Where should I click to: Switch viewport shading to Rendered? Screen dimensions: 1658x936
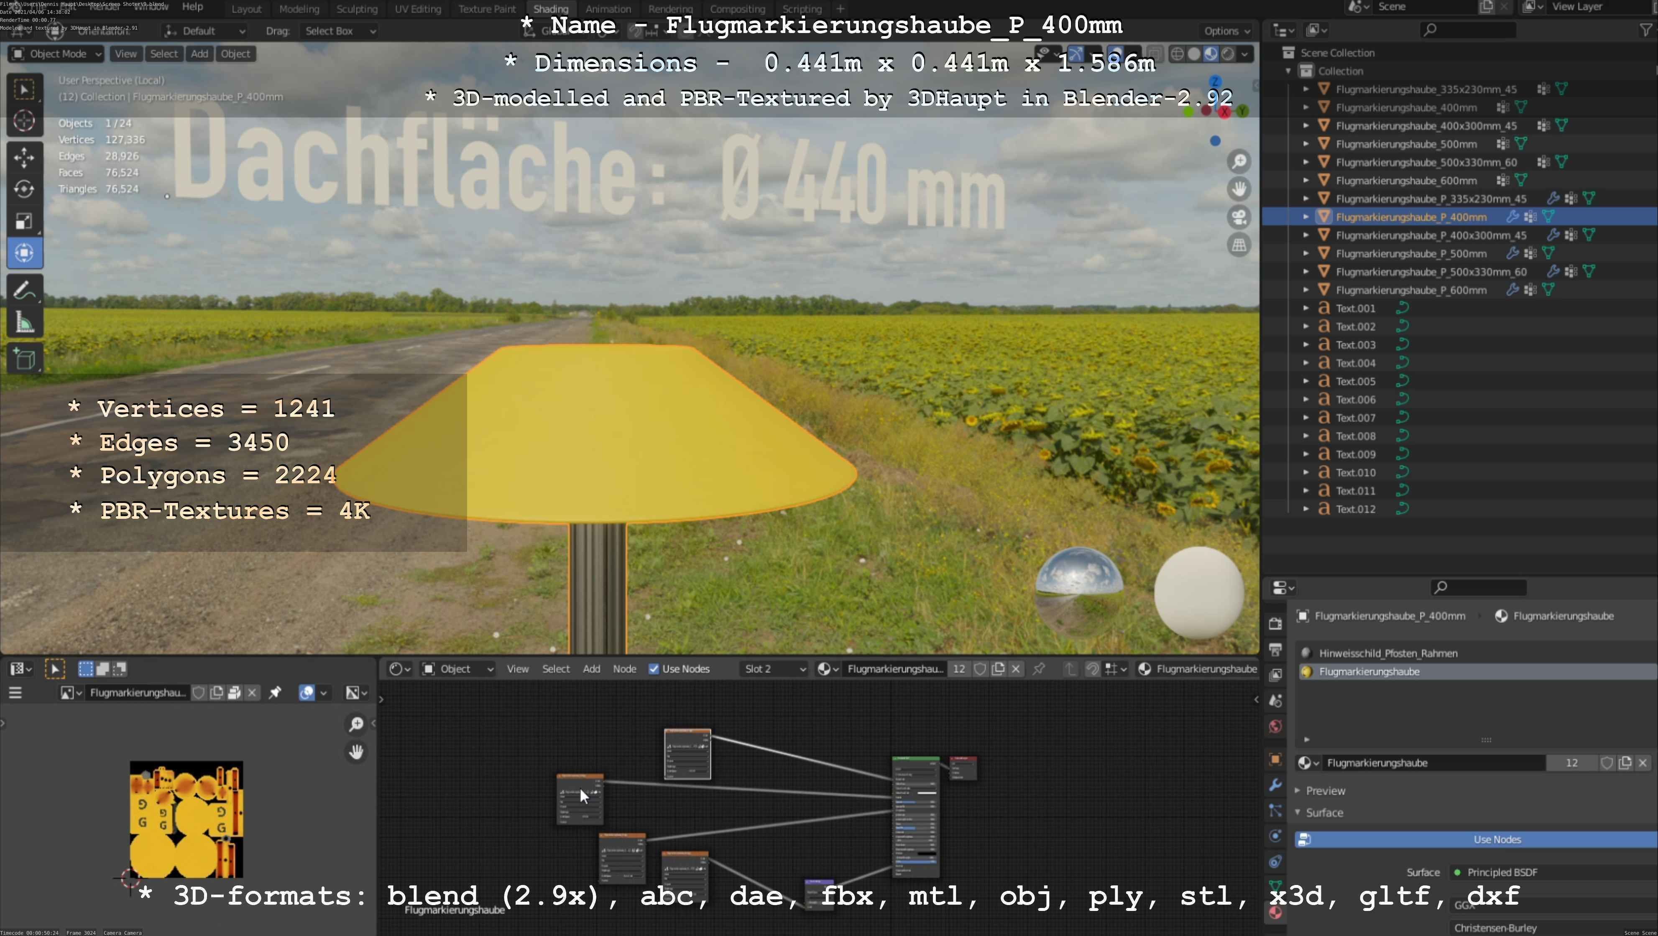pyautogui.click(x=1228, y=54)
